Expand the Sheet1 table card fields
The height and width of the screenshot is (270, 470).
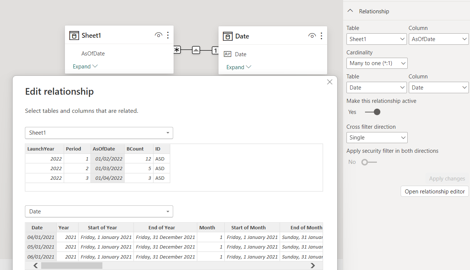coord(85,67)
